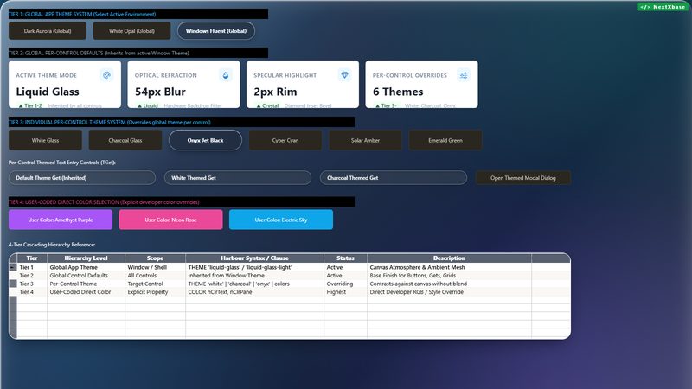The height and width of the screenshot is (389, 692).
Task: Select the Dark Aurora (Global) theme
Action: (48, 31)
